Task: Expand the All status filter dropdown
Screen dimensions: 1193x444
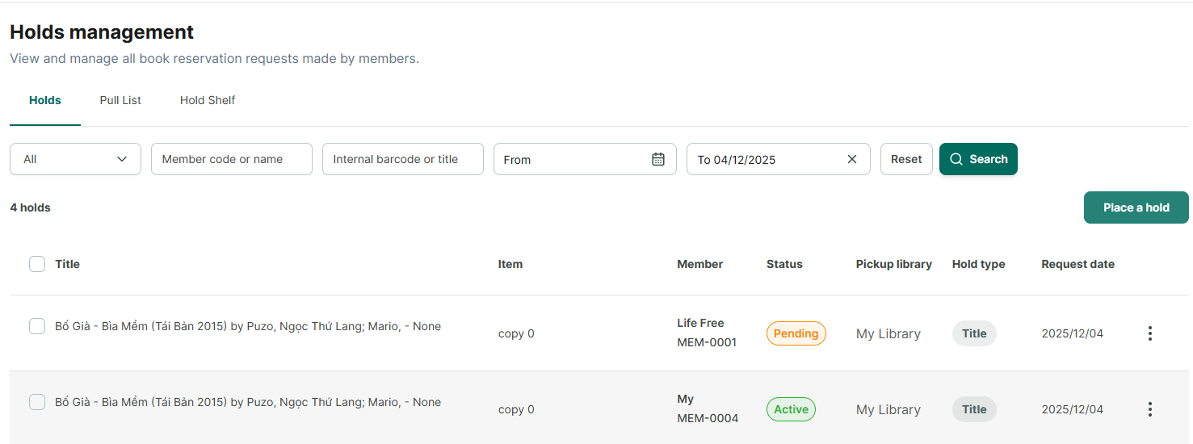Action: click(75, 159)
